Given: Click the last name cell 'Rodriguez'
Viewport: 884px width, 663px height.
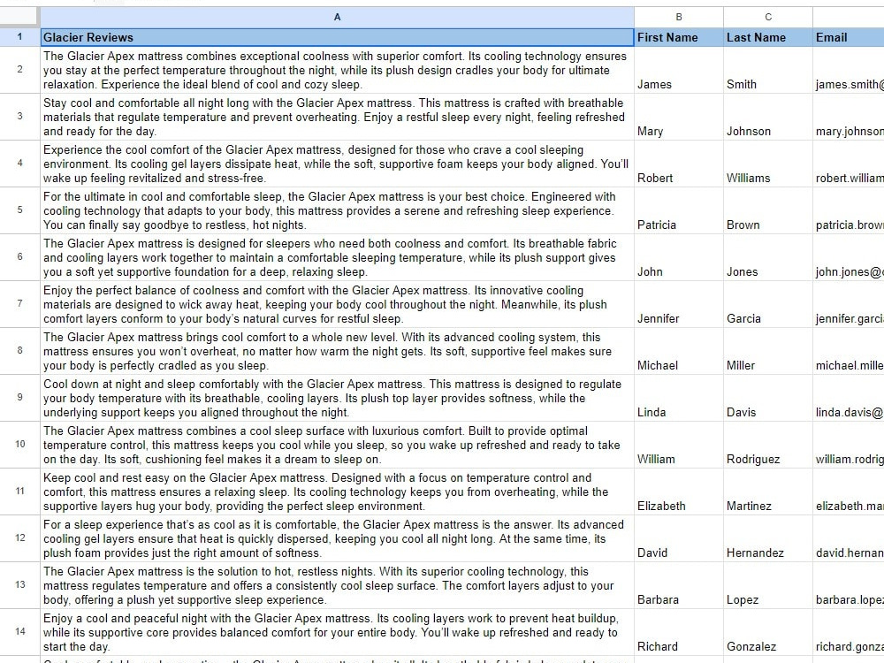Looking at the screenshot, I should tap(768, 445).
